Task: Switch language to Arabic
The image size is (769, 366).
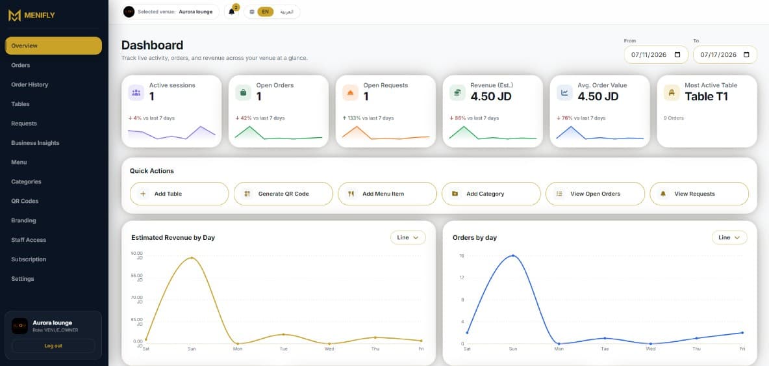Action: tap(286, 12)
